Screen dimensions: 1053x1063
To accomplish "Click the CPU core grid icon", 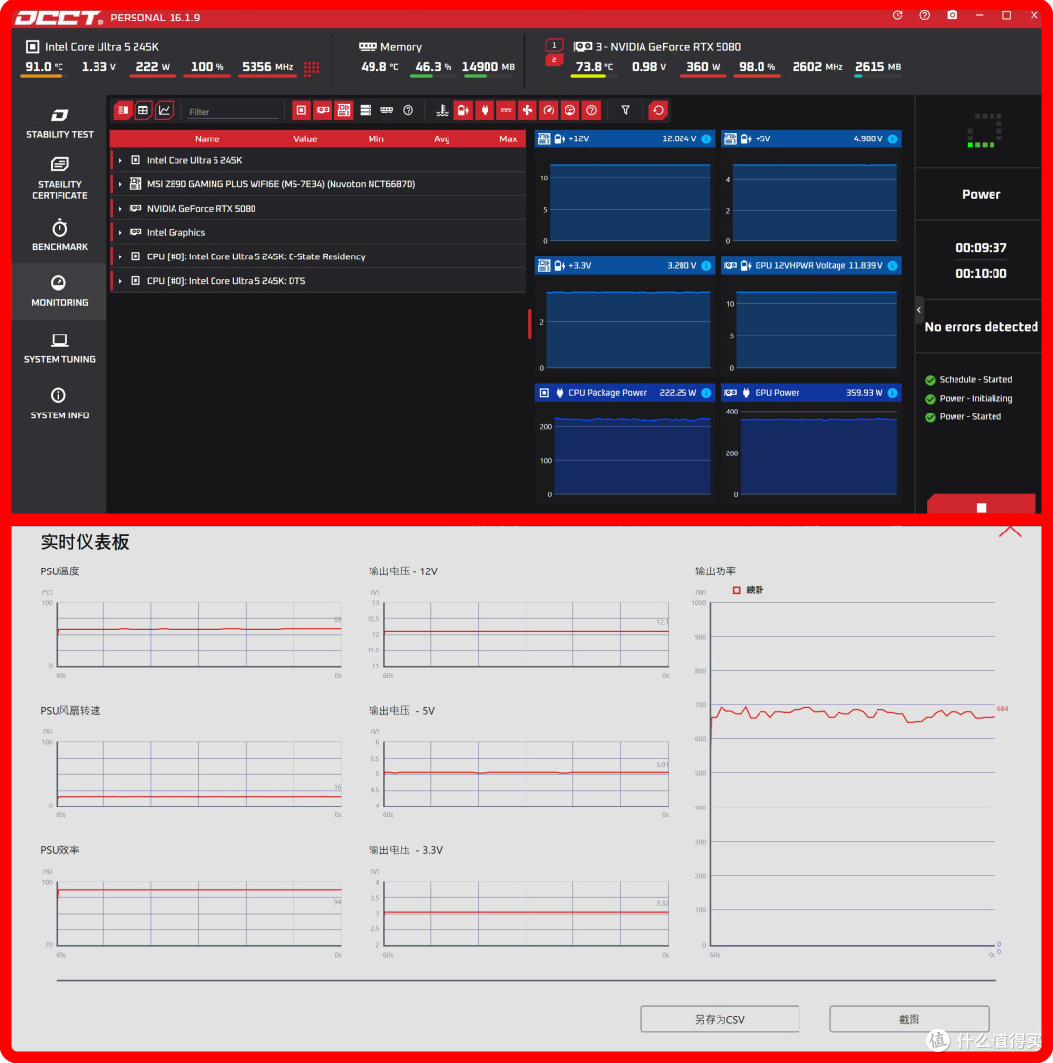I will [311, 68].
